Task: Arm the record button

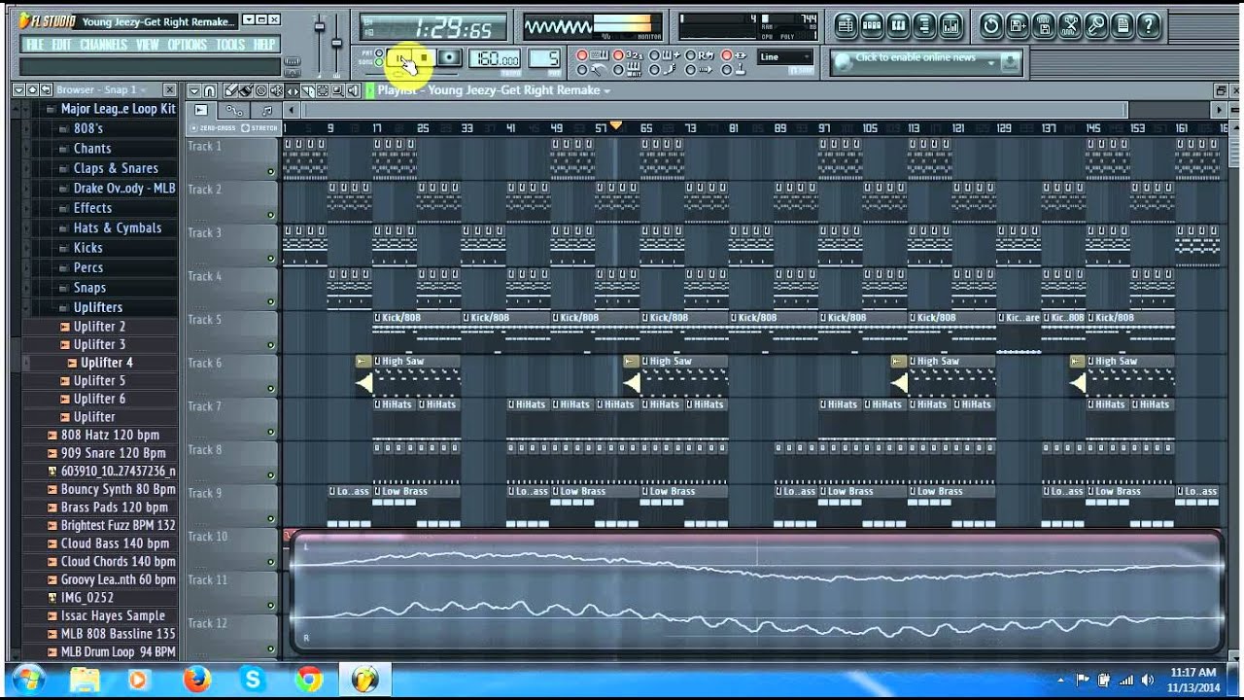Action: click(449, 58)
